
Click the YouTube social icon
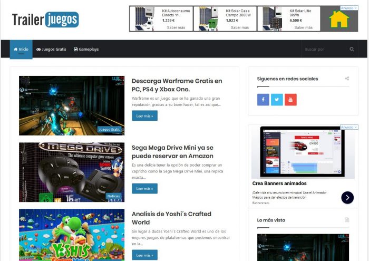(x=290, y=100)
